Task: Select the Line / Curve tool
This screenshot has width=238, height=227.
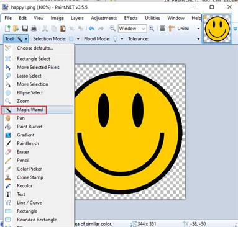Action: [39, 203]
